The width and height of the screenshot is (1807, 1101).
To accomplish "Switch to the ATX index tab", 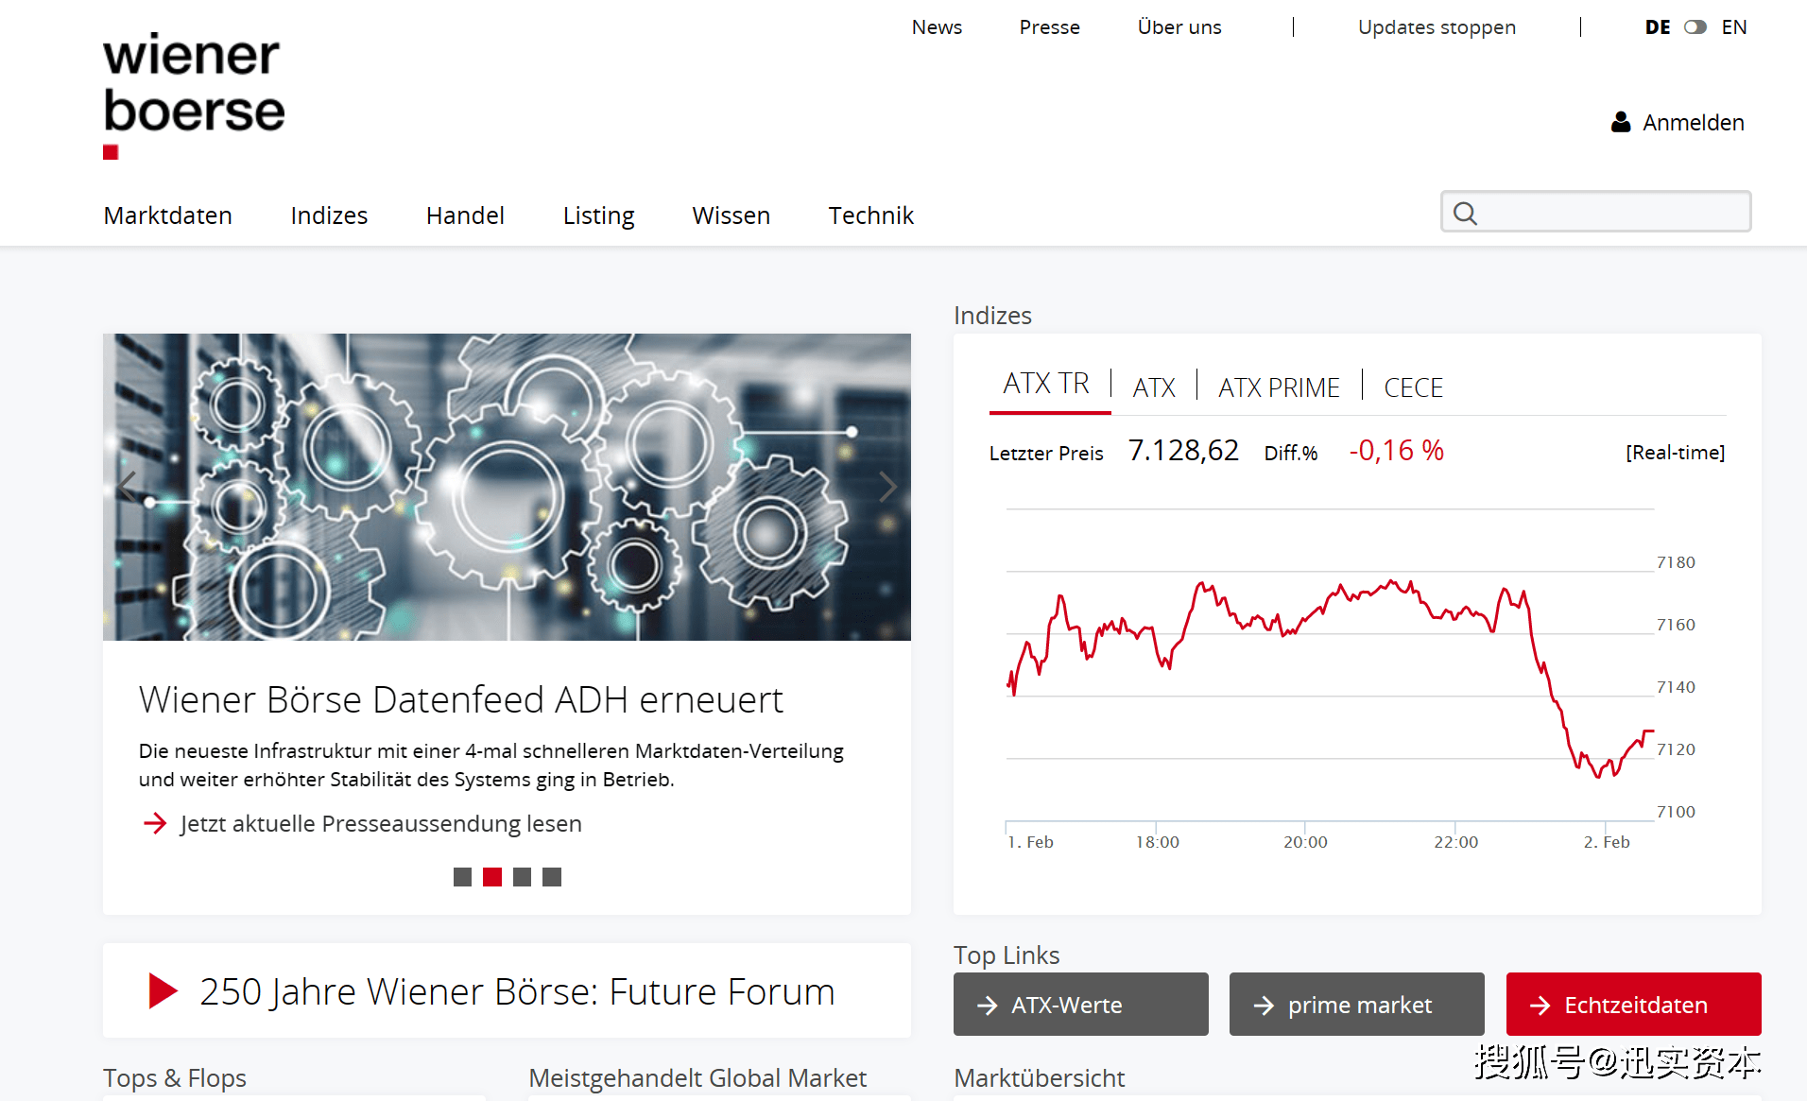I will [x=1154, y=387].
